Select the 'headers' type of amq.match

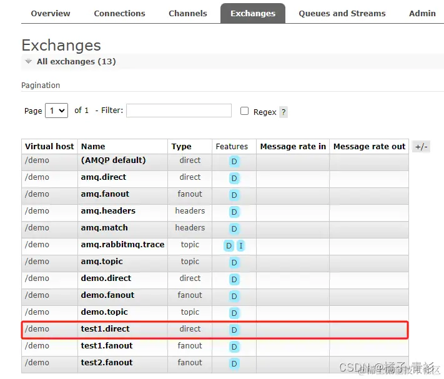pyautogui.click(x=190, y=227)
